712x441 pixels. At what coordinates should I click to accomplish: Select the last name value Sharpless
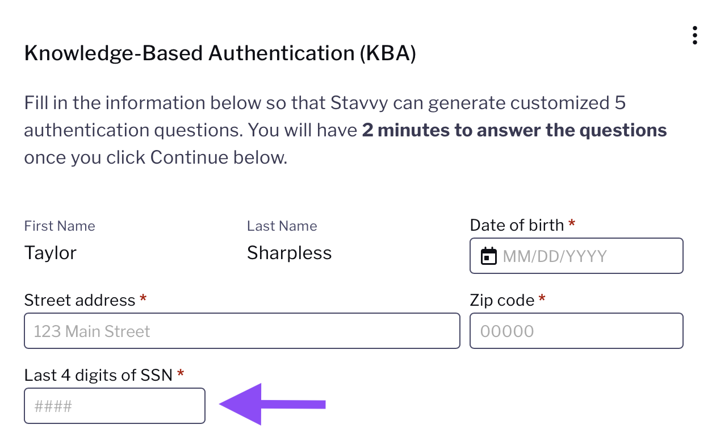(290, 253)
